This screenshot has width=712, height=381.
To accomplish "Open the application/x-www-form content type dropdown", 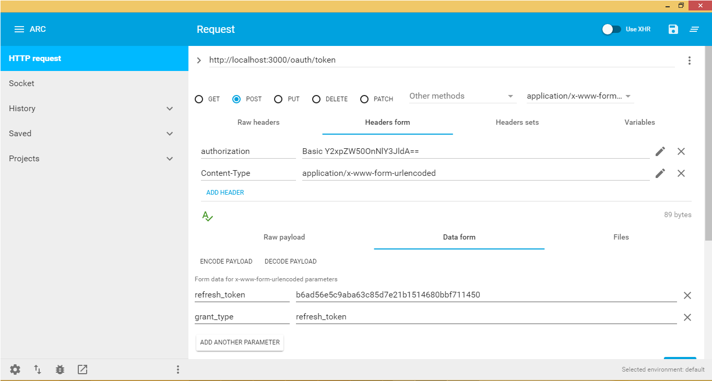I will (580, 97).
